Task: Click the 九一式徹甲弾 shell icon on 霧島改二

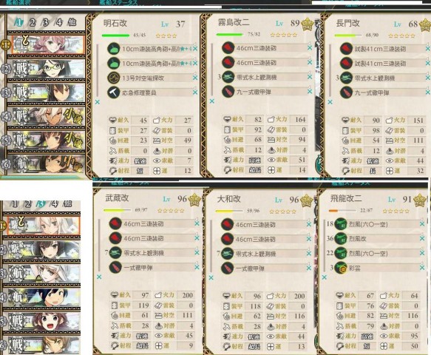Action: [x=228, y=92]
